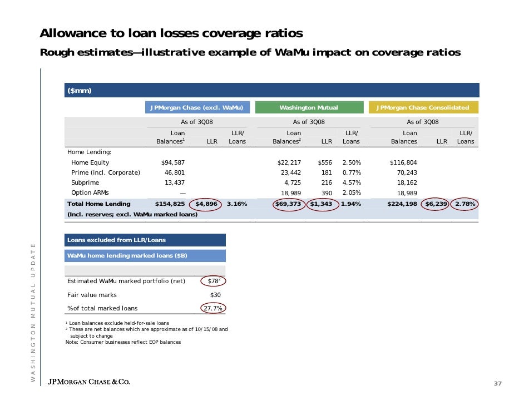Click the circled value '27.7%'
The width and height of the screenshot is (524, 405).
[213, 308]
